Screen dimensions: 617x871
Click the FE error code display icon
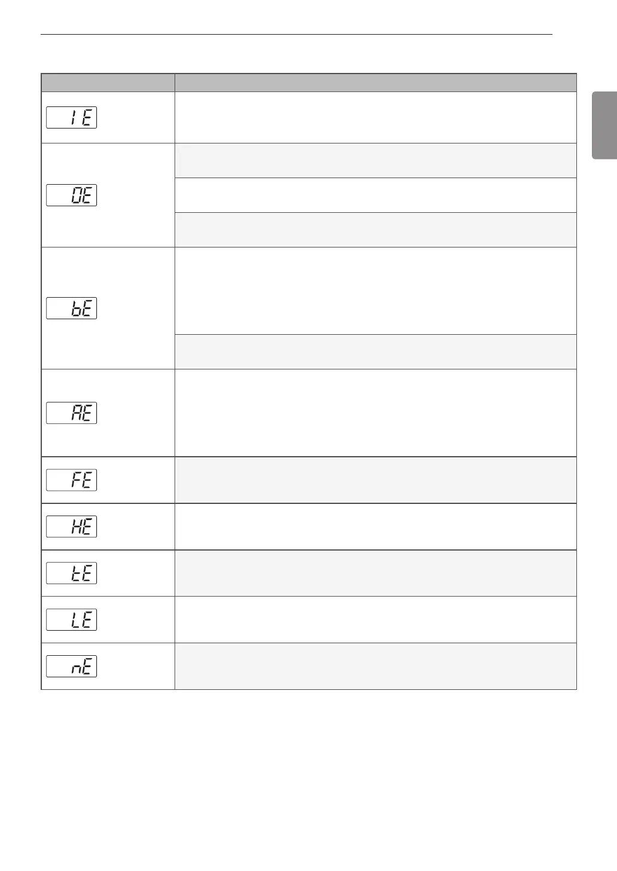(72, 480)
